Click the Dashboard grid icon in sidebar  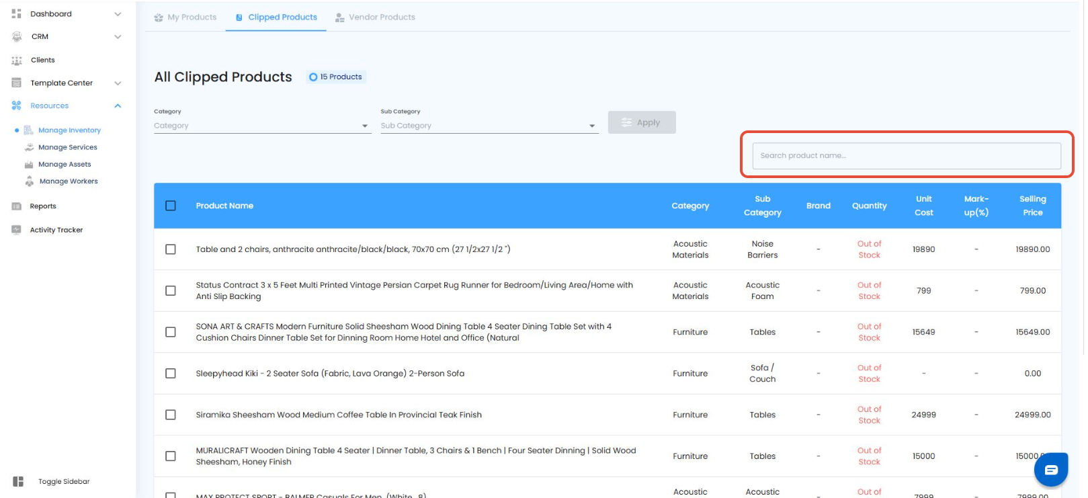pos(17,13)
